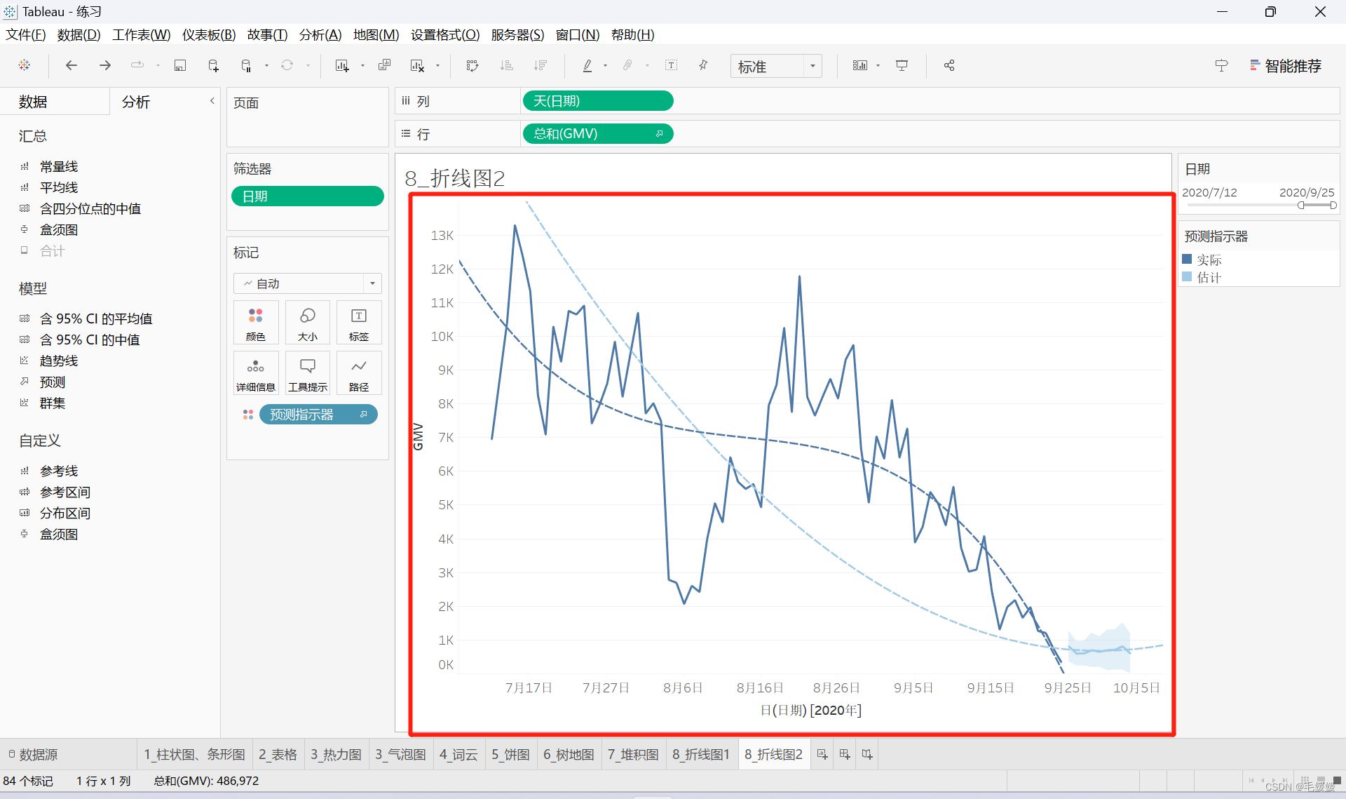Click the fix axes pin icon
The width and height of the screenshot is (1346, 799).
click(x=703, y=65)
